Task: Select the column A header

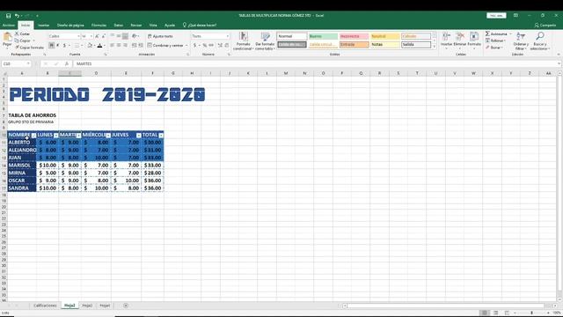Action: tap(22, 73)
